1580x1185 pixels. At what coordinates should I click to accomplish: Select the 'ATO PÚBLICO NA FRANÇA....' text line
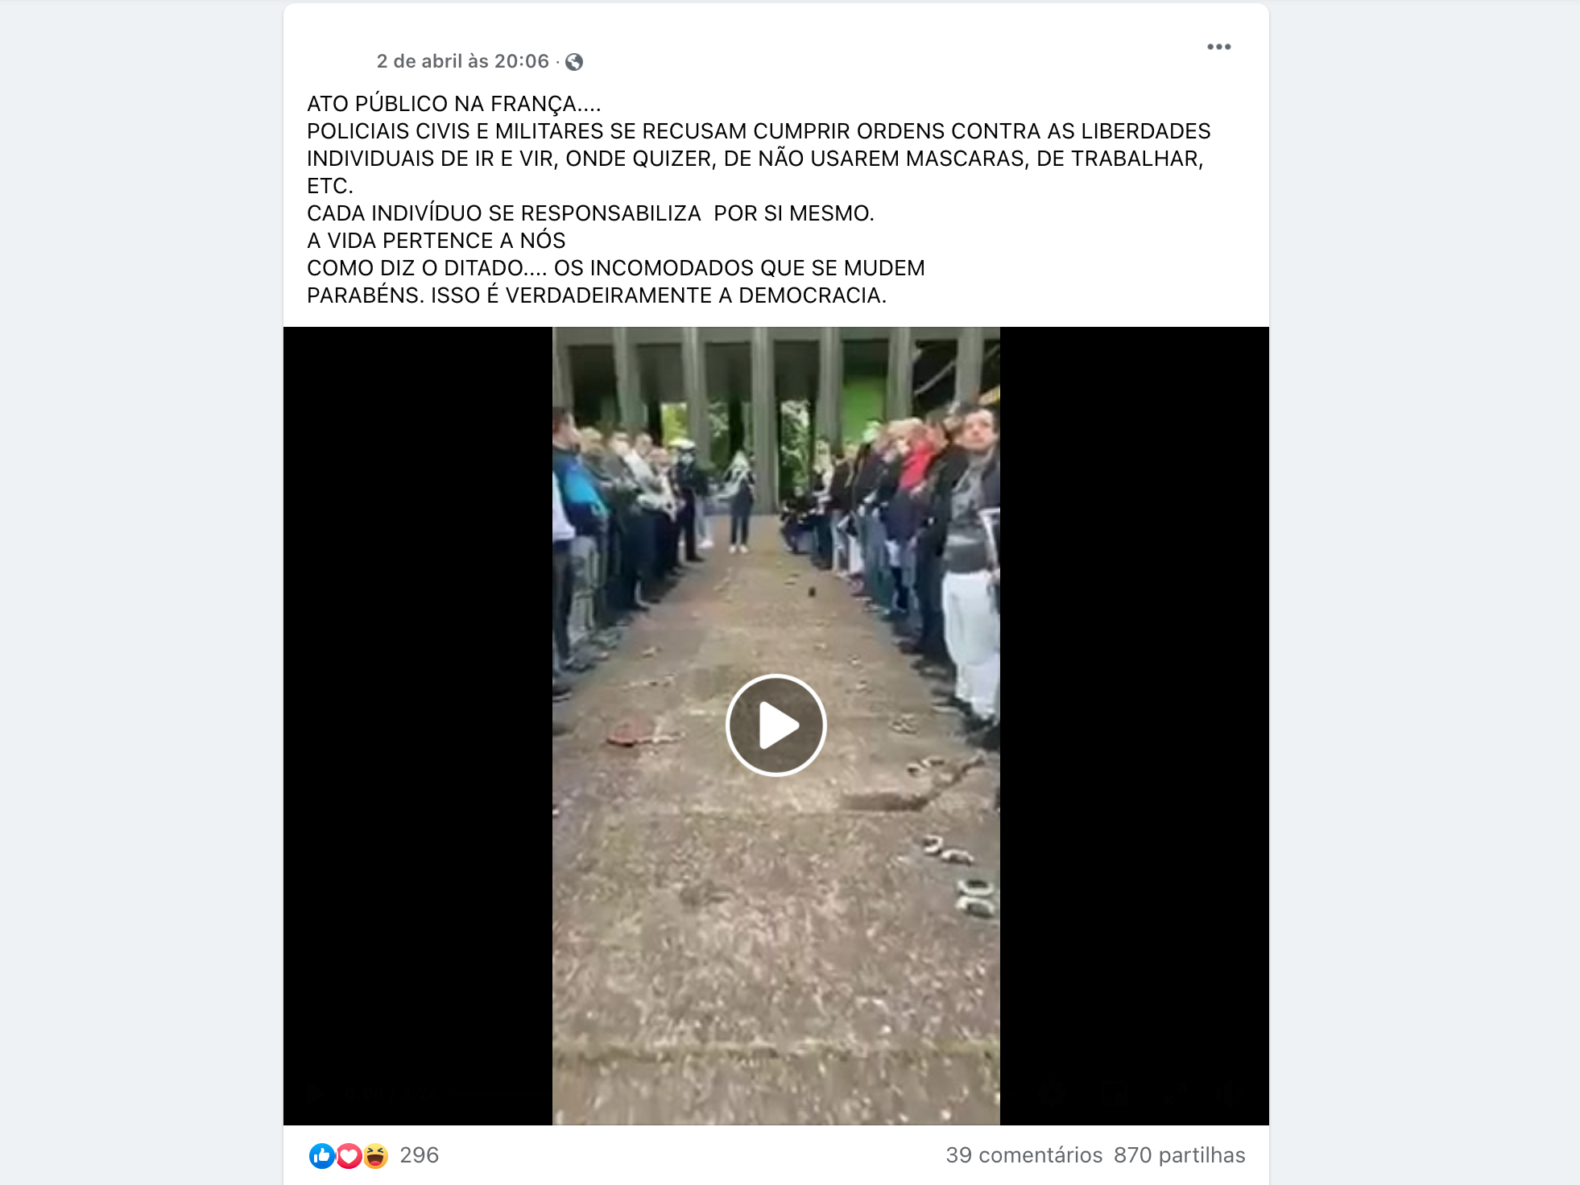click(454, 104)
